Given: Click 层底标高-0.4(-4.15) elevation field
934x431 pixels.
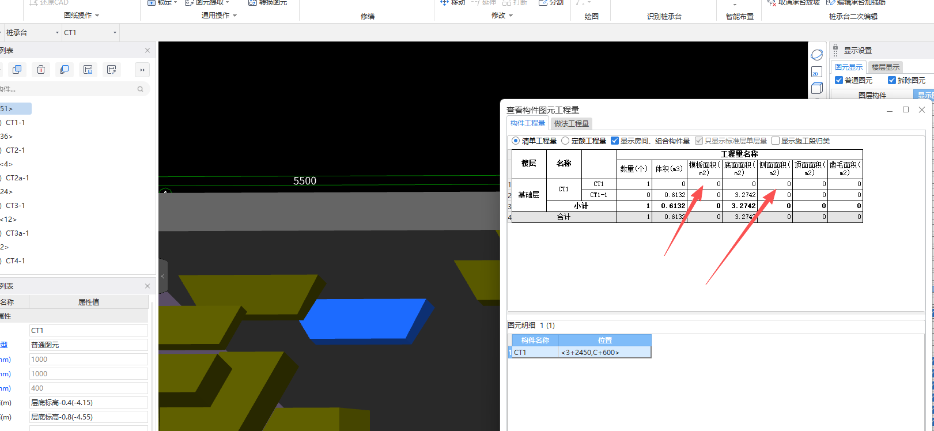Looking at the screenshot, I should click(x=89, y=403).
